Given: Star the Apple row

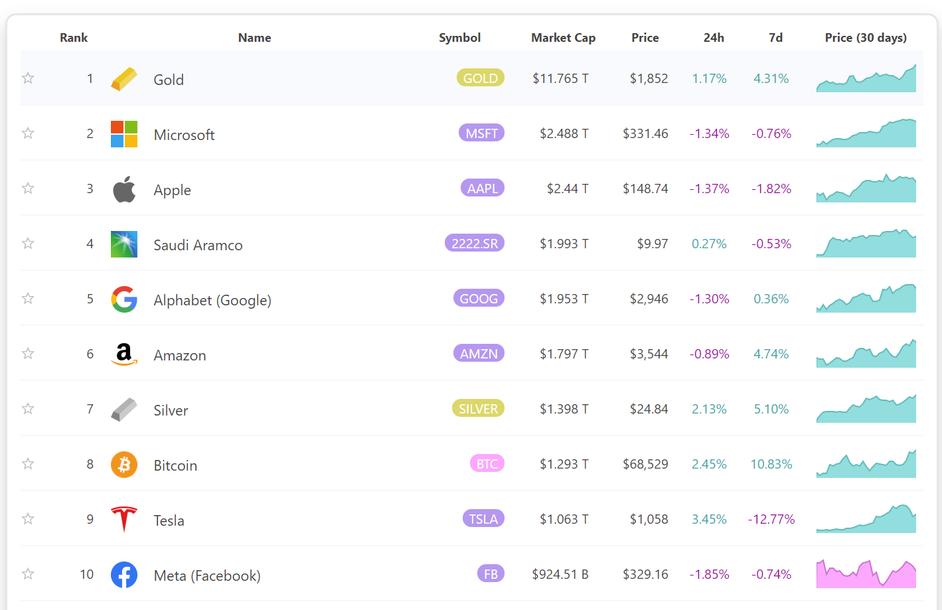Looking at the screenshot, I should tap(28, 189).
